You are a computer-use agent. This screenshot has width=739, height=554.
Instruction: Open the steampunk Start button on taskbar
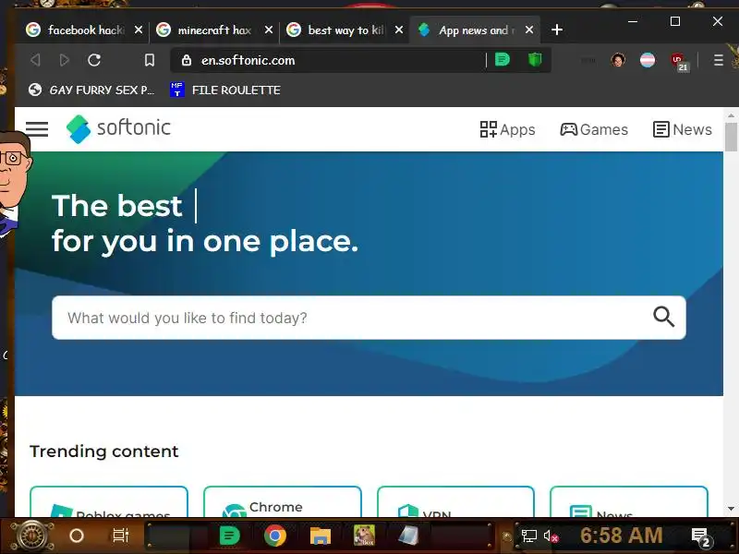click(x=31, y=536)
